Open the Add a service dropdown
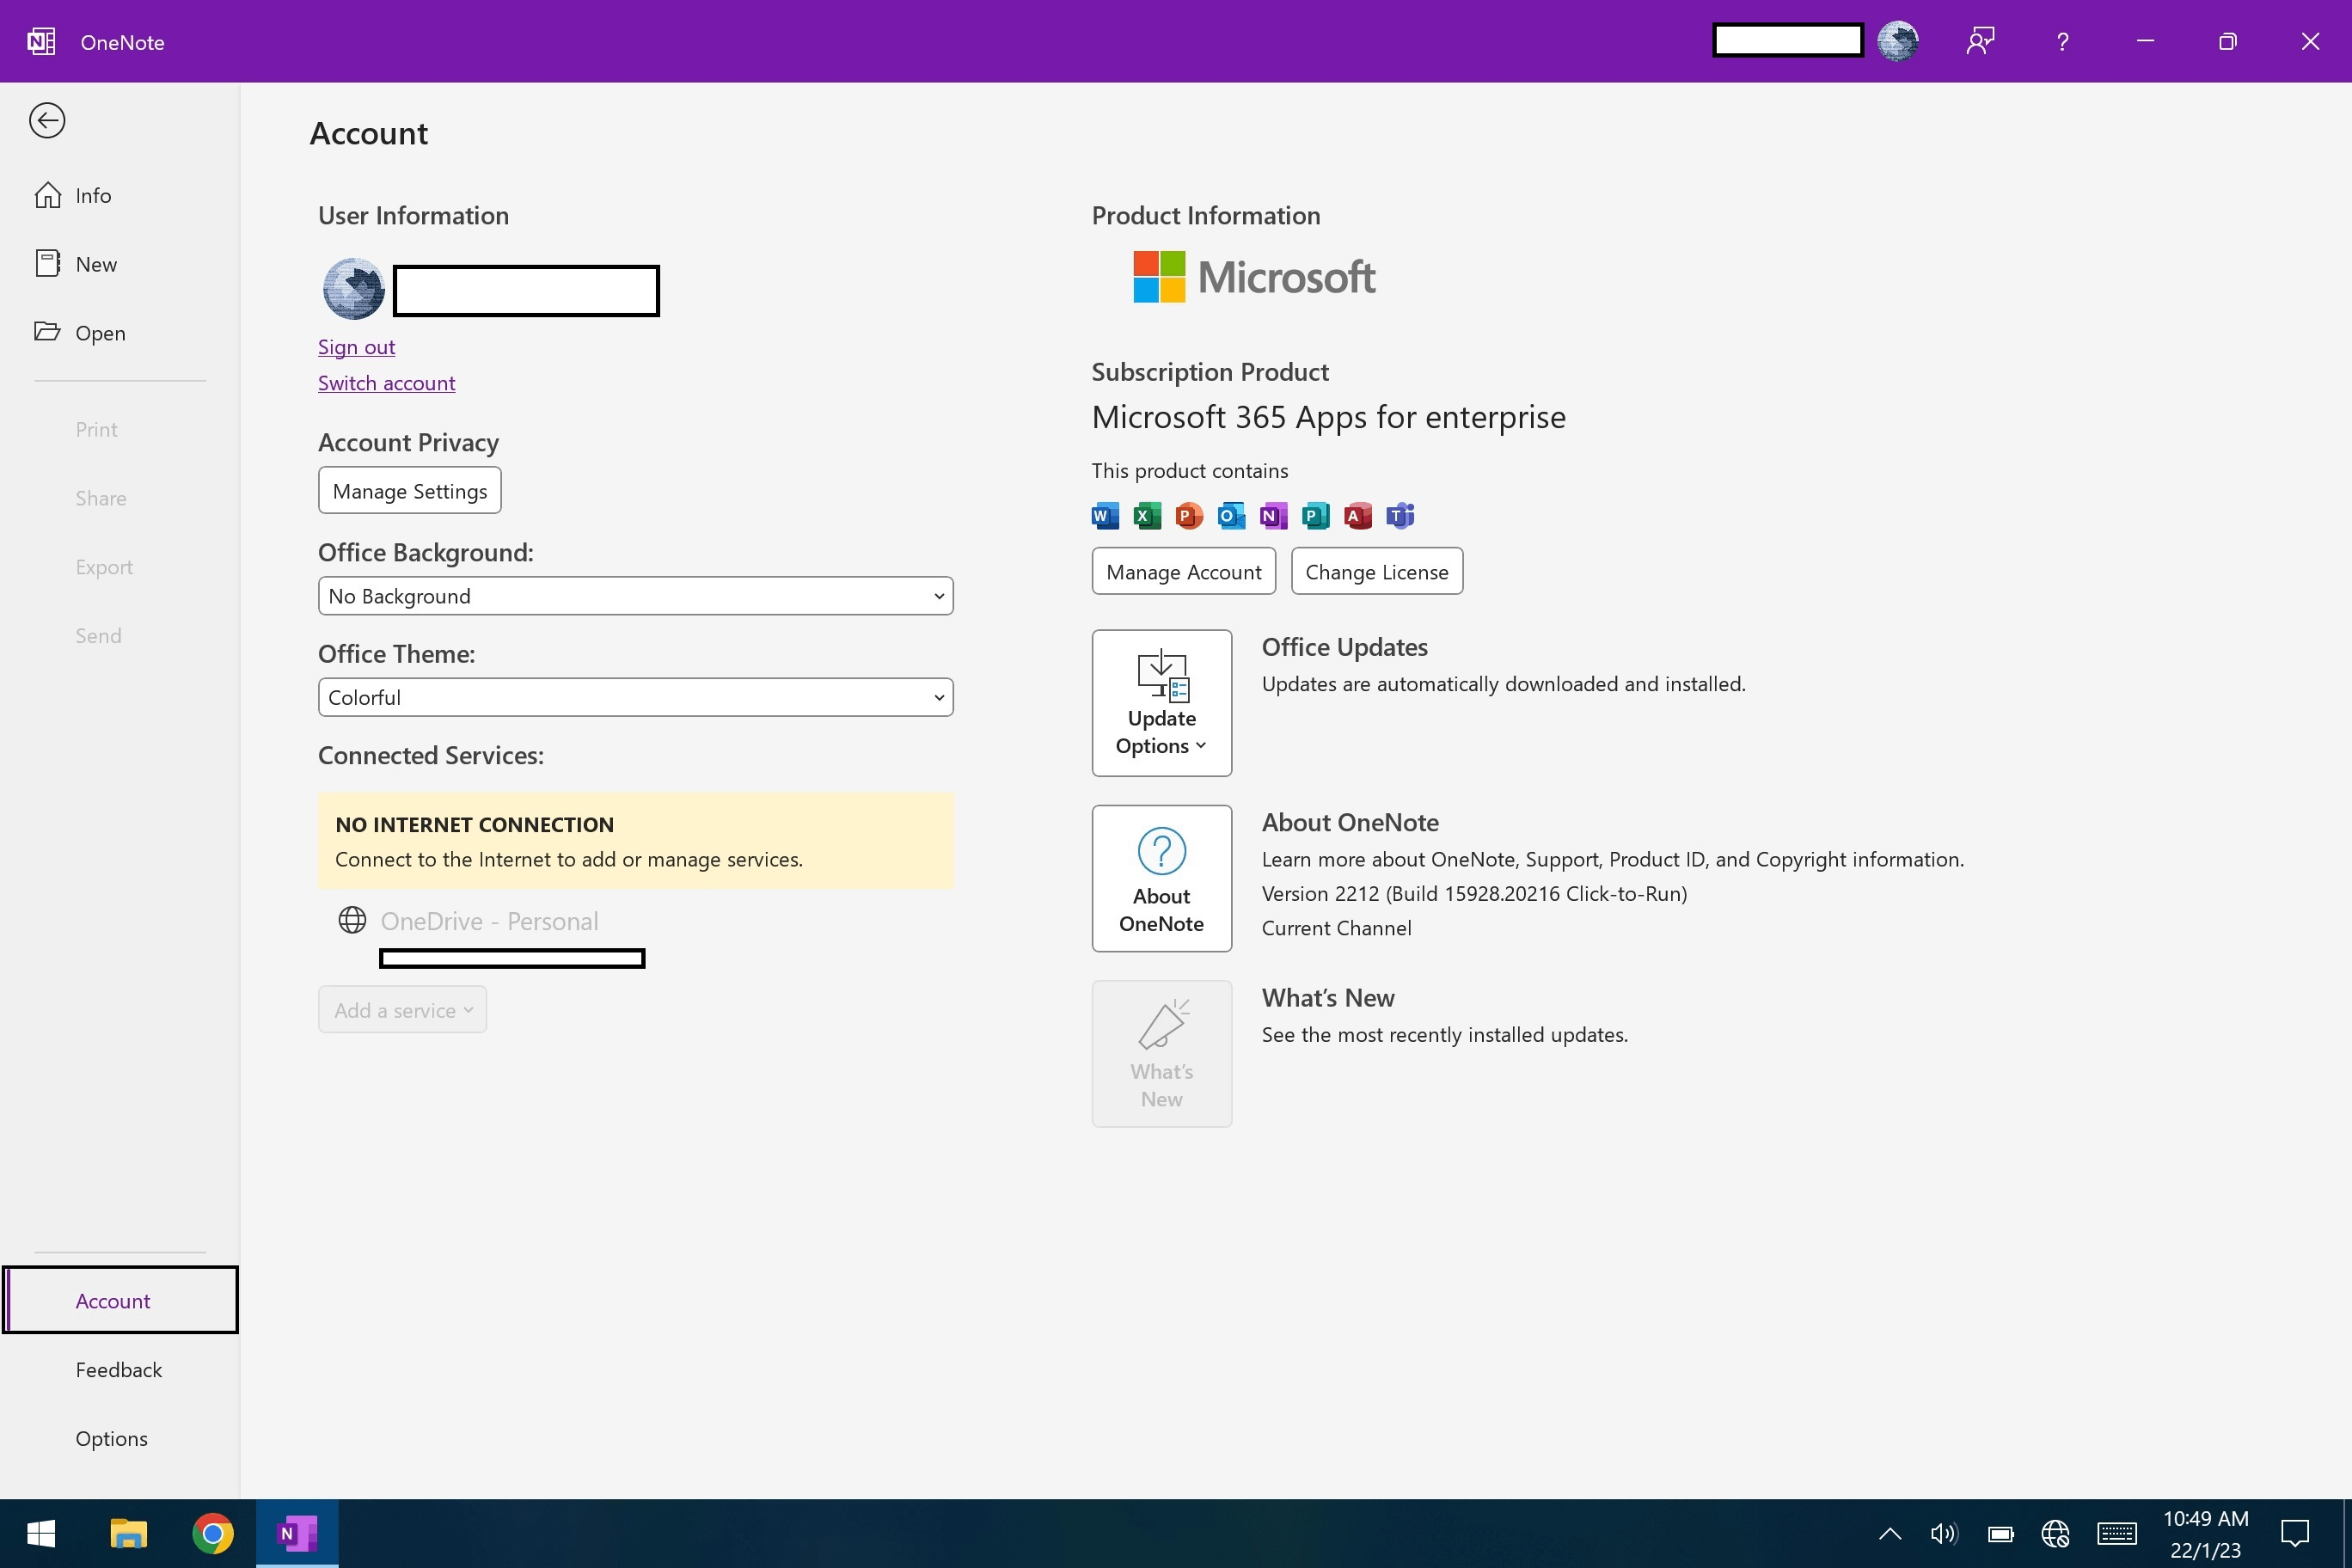The image size is (2352, 1568). (x=402, y=1009)
